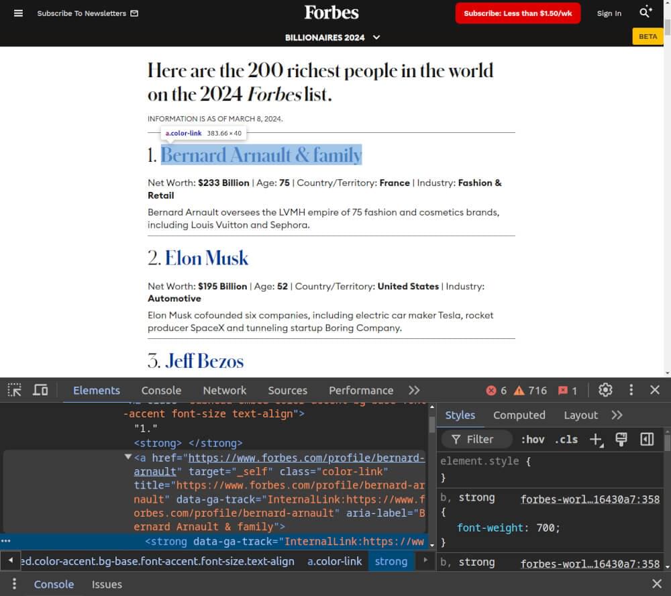Toggle the .cls class editor
The image size is (671, 596).
[566, 440]
